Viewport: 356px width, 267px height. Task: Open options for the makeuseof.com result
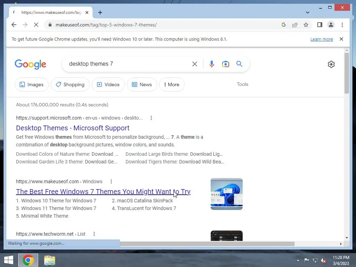(x=111, y=181)
